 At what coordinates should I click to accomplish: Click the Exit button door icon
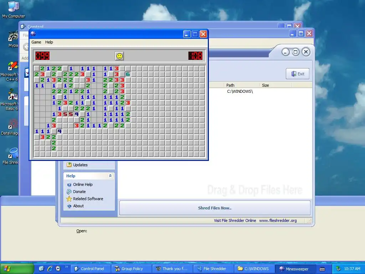coord(294,74)
